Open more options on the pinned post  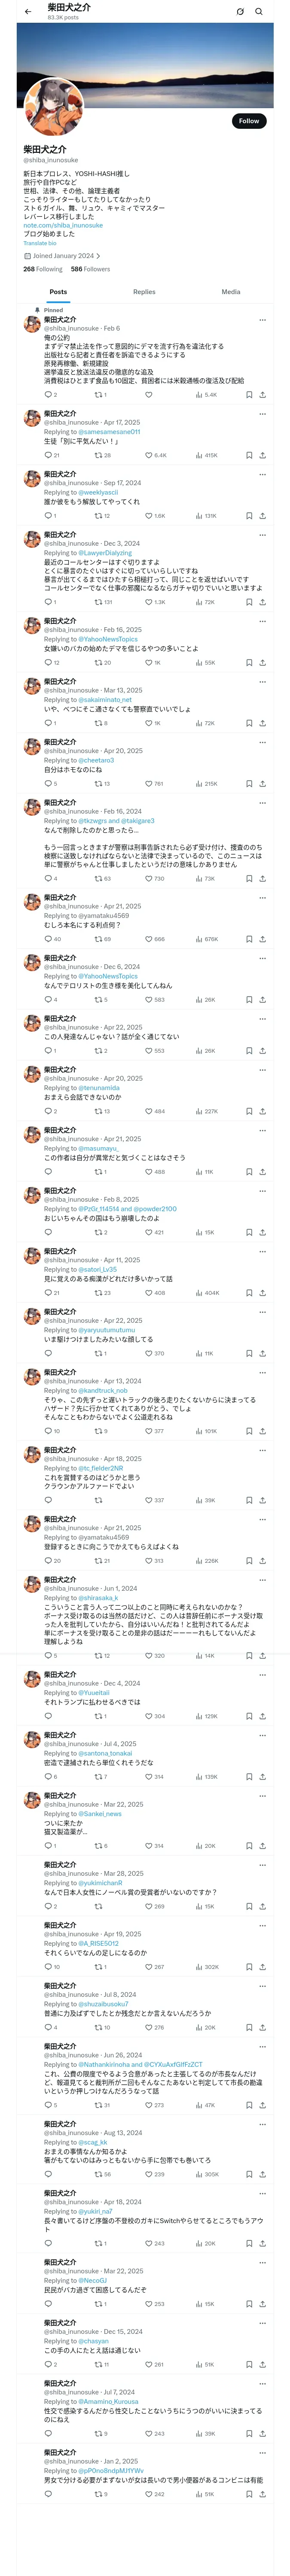[x=262, y=320]
